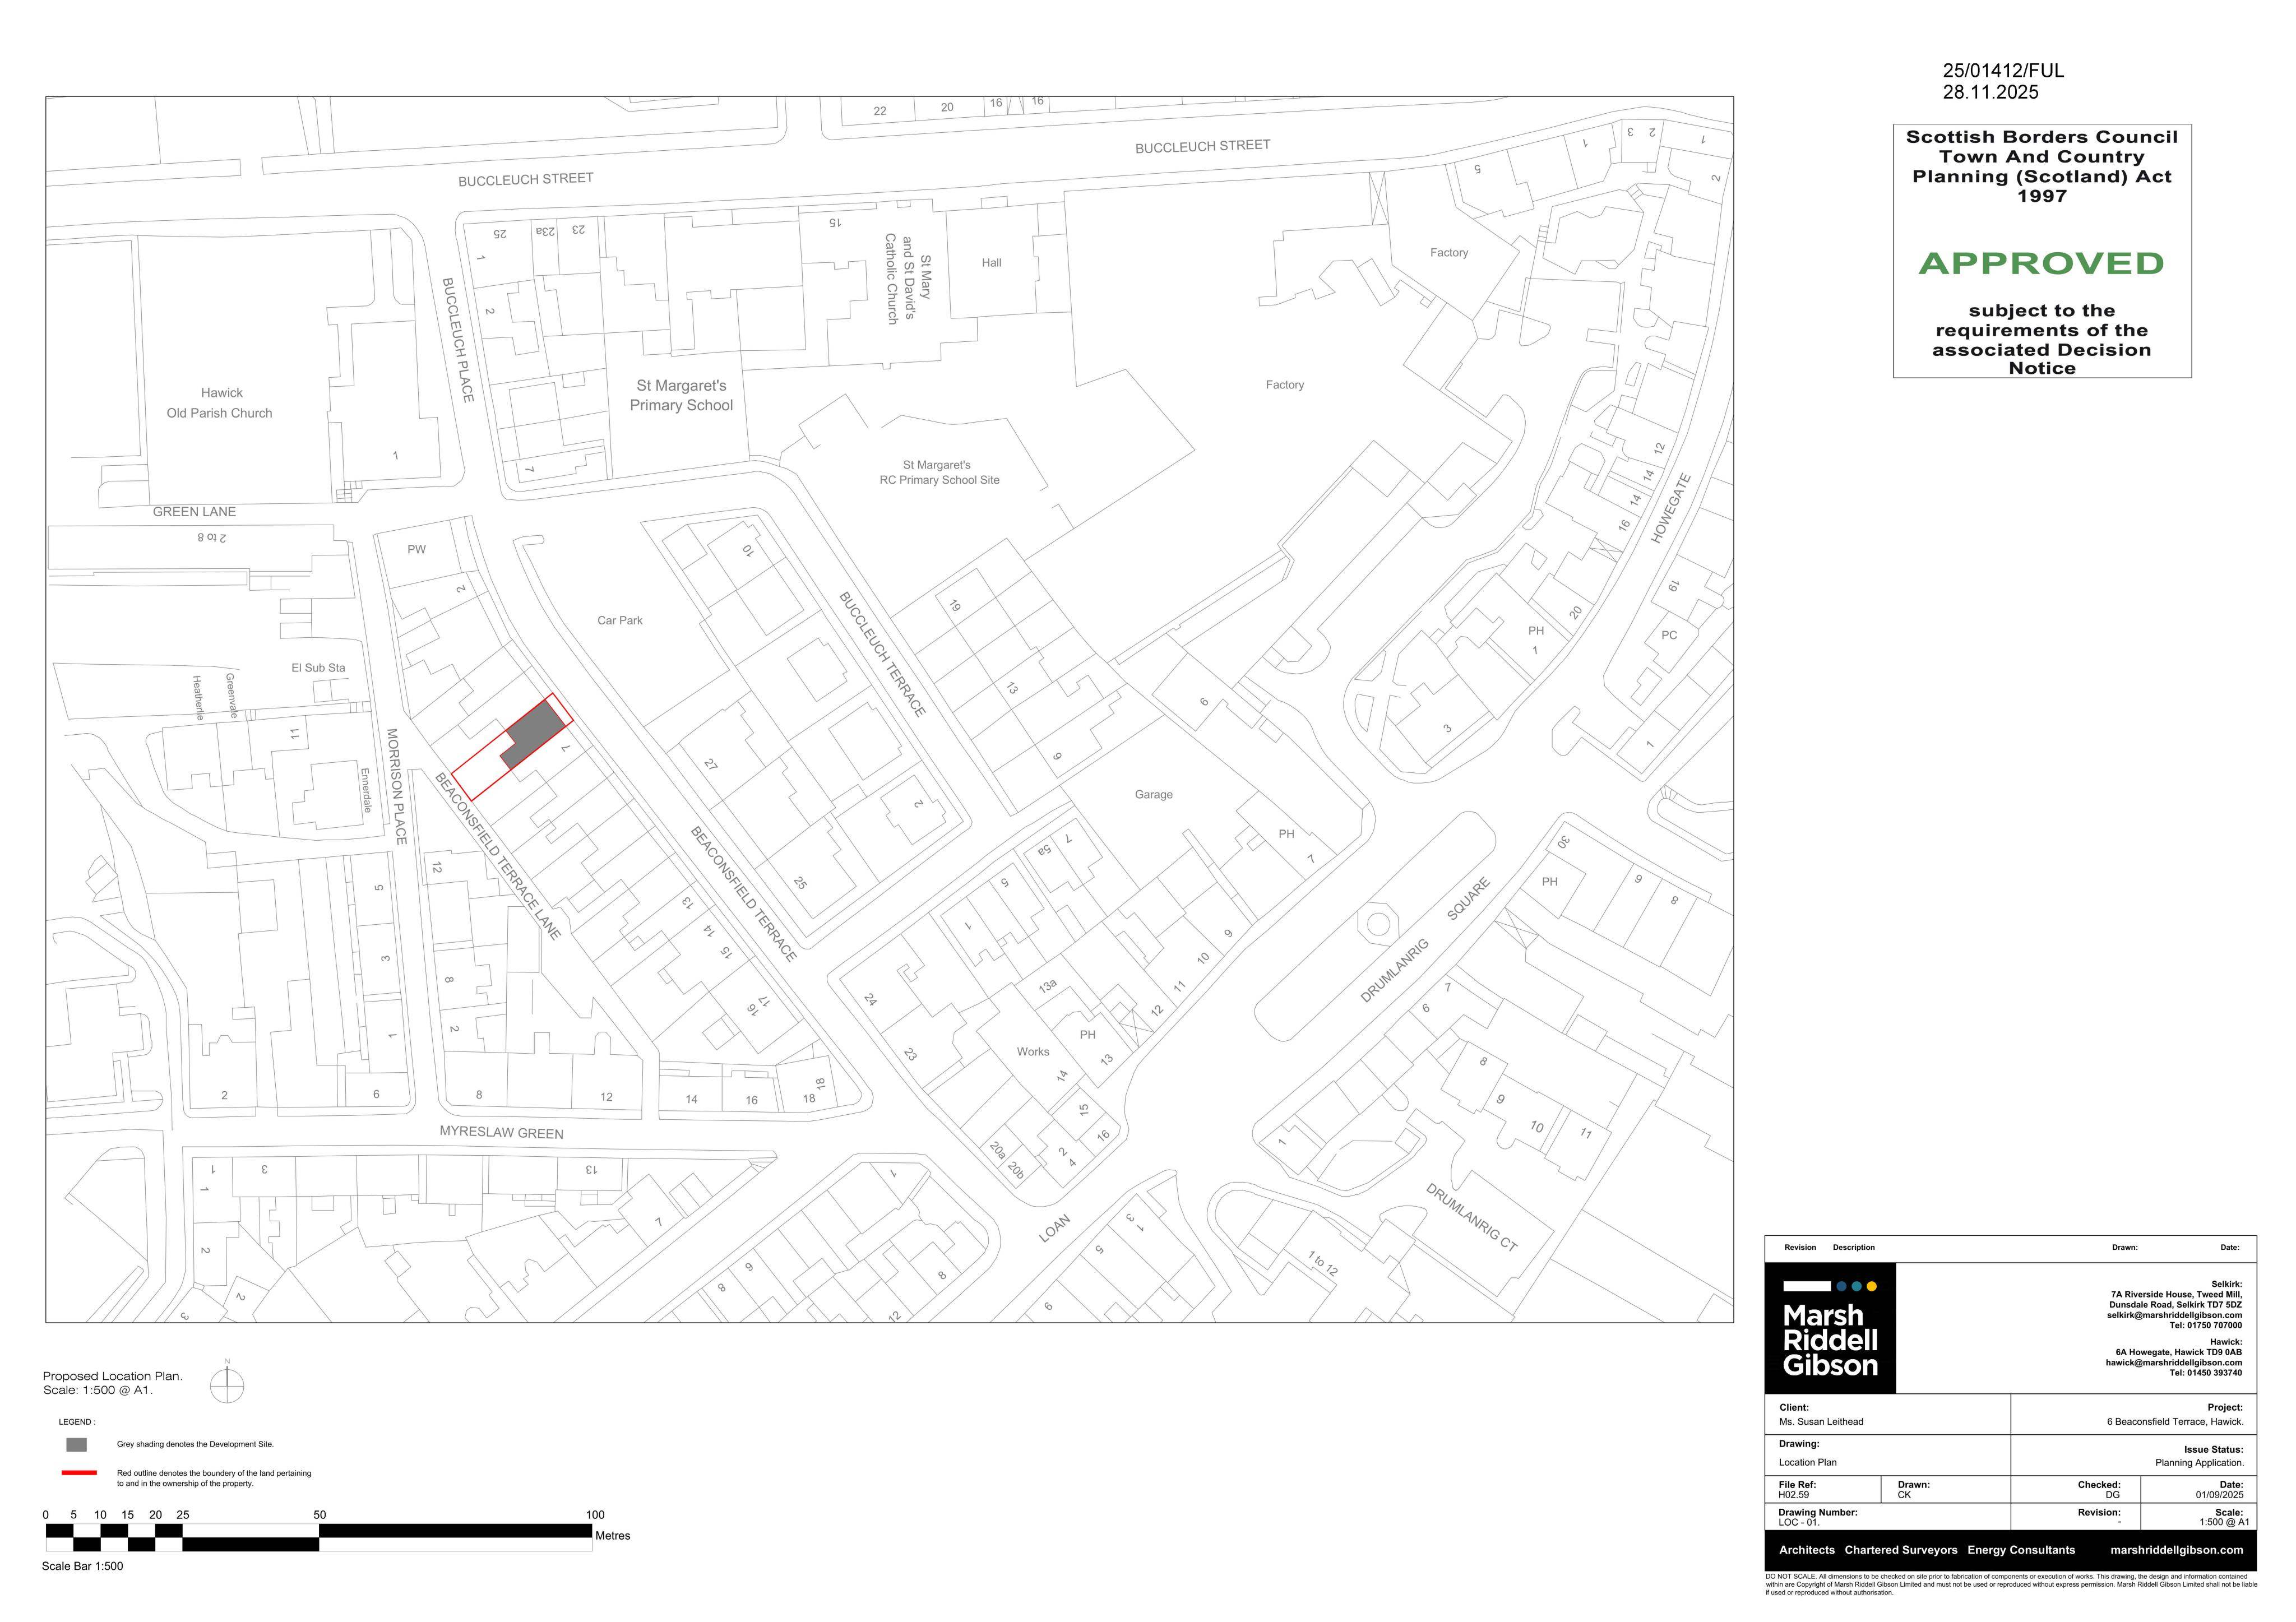Click the Scale Bar 1:500 caption
This screenshot has width=2296, height=1622.
[82, 1566]
